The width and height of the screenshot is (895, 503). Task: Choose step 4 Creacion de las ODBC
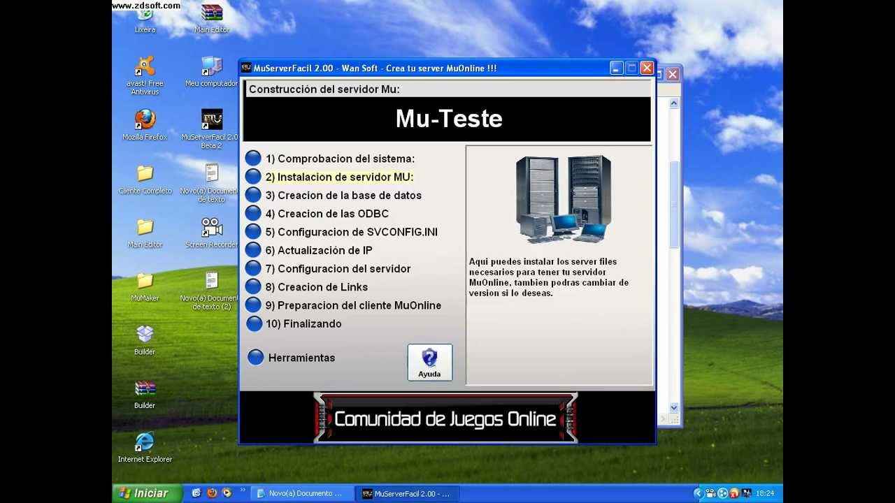pos(327,214)
